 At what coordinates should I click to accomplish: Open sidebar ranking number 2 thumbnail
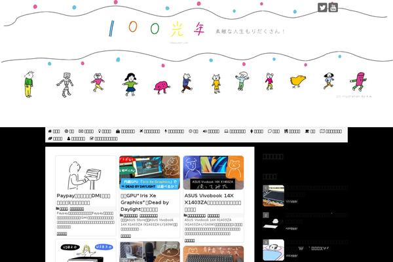pos(273,223)
